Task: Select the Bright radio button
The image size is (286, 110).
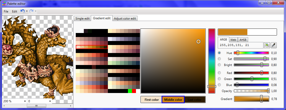Action: (x=219, y=65)
